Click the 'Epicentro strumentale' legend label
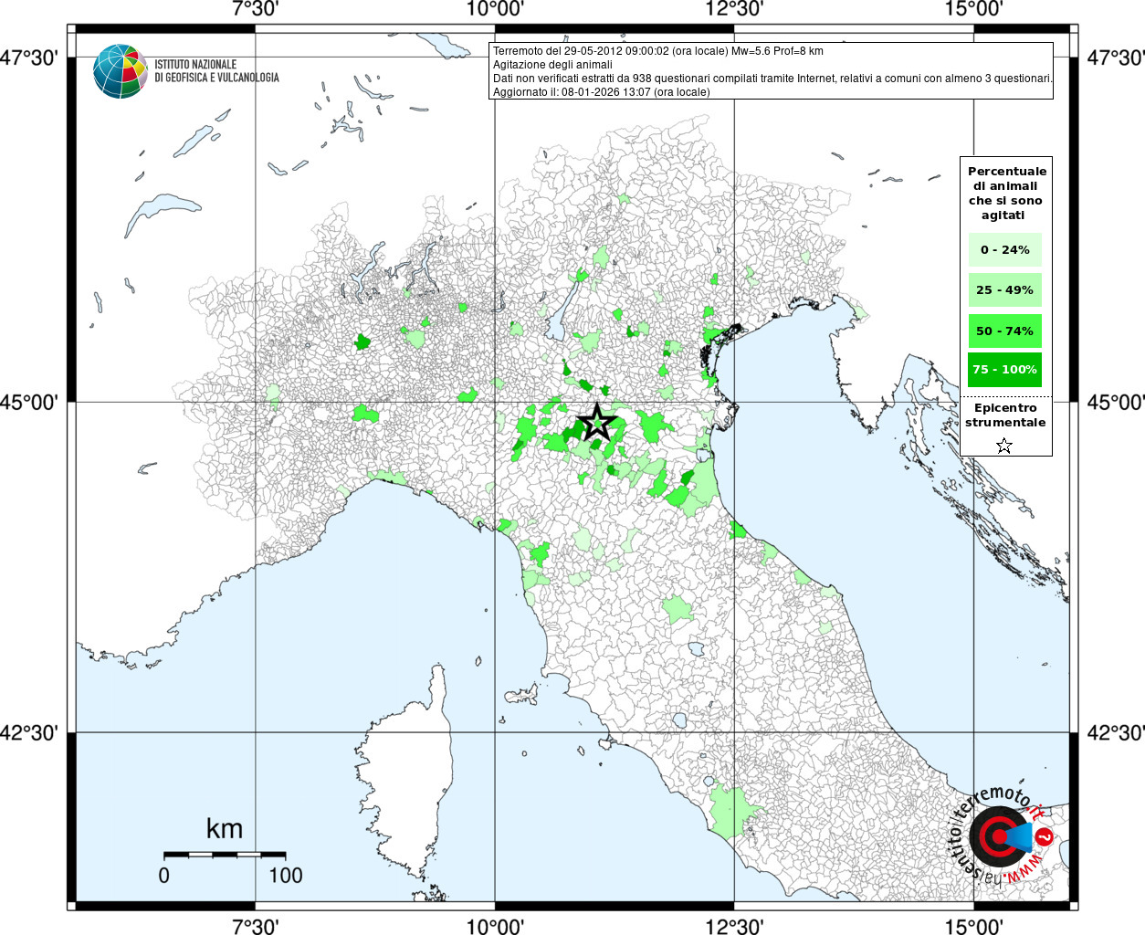Image resolution: width=1145 pixels, height=935 pixels. [x=1005, y=415]
